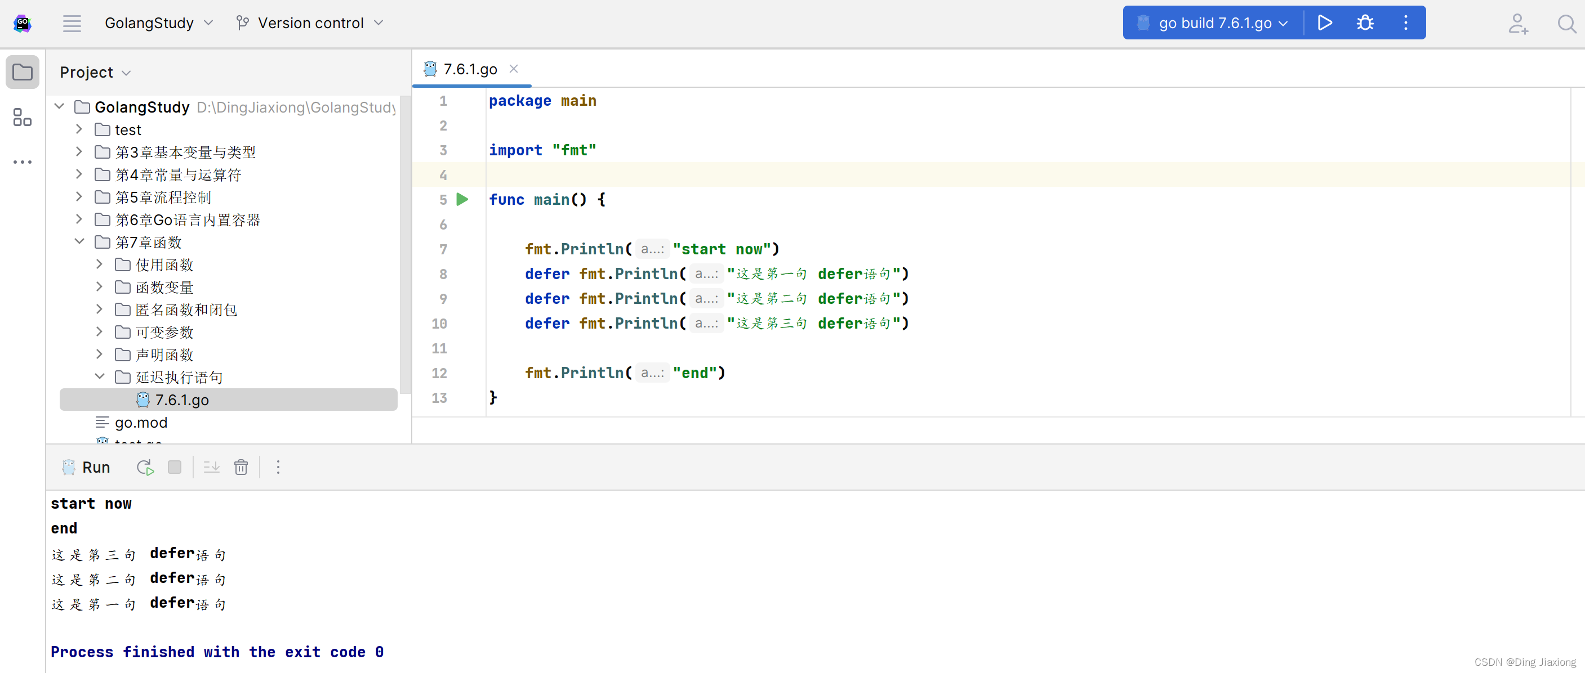This screenshot has height=673, width=1585.
Task: Expand the 可变参数 folder
Action: 99,332
